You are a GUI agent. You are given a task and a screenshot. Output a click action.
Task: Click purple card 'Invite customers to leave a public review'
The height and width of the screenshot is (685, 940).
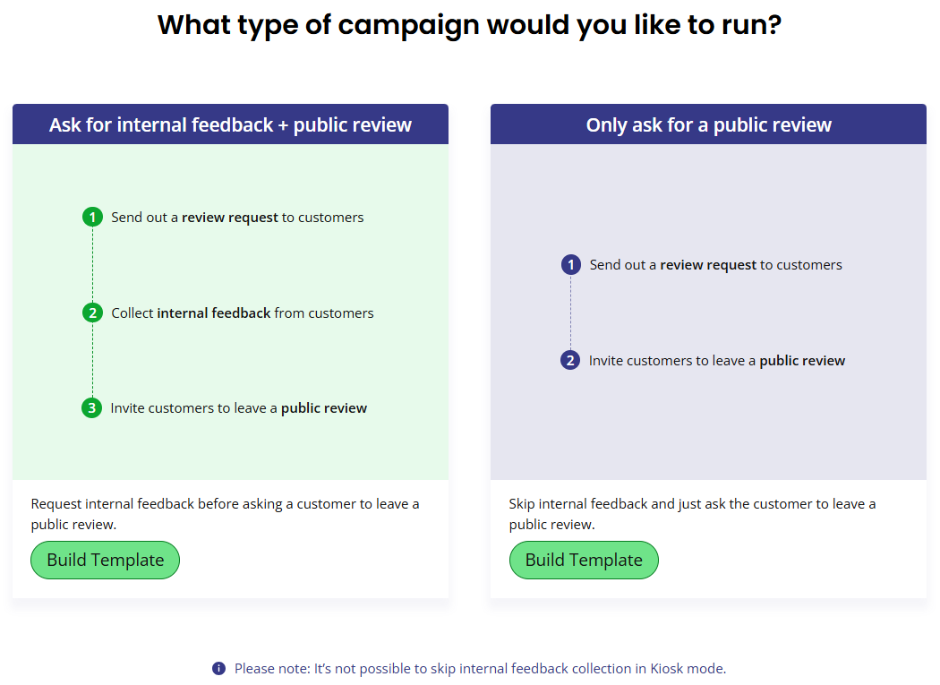point(717,361)
